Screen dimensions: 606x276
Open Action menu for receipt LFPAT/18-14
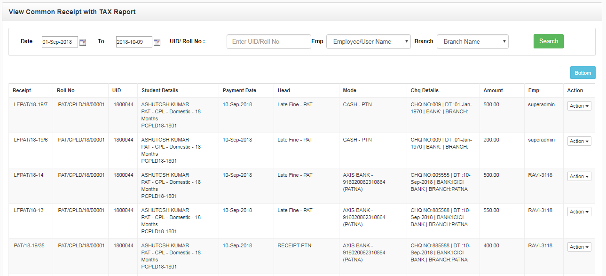click(579, 176)
